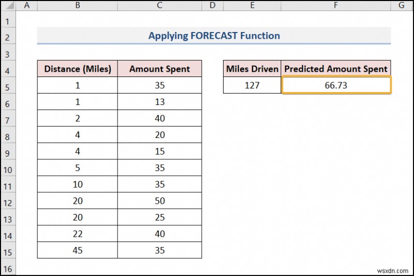Click the 'Applying FORECAST Function' title cell
Image resolution: width=414 pixels, height=276 pixels.
point(214,36)
